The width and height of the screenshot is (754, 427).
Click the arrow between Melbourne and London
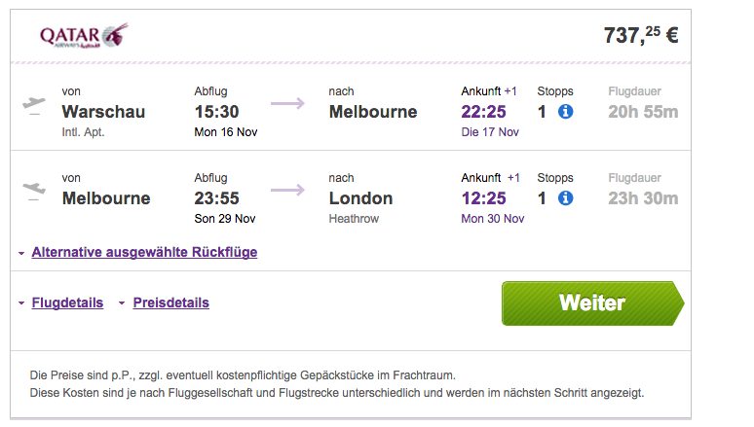pyautogui.click(x=287, y=190)
